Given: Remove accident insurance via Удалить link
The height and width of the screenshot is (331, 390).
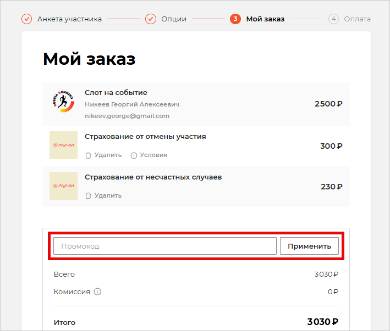Looking at the screenshot, I should (108, 195).
